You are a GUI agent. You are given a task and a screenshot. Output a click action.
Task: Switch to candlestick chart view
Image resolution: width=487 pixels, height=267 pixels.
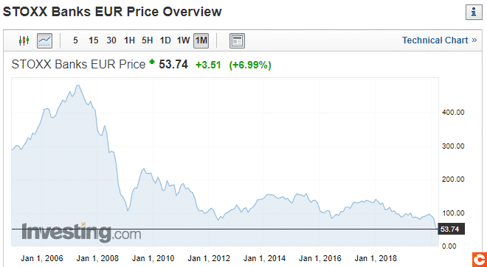tap(24, 40)
